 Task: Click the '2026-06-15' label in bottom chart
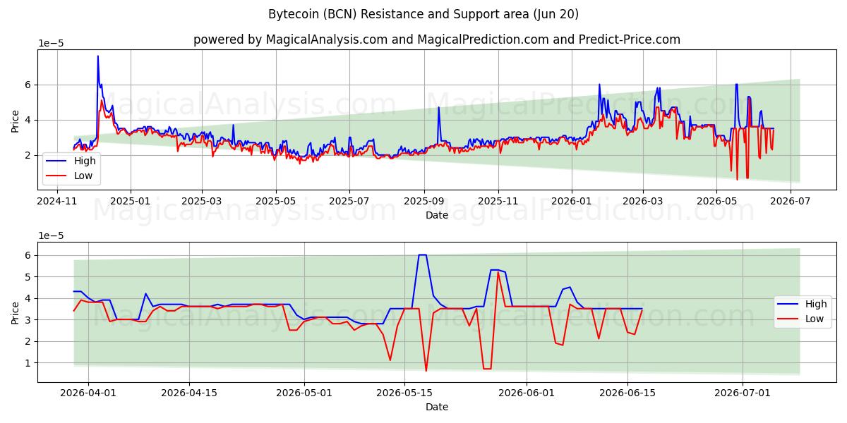click(627, 393)
